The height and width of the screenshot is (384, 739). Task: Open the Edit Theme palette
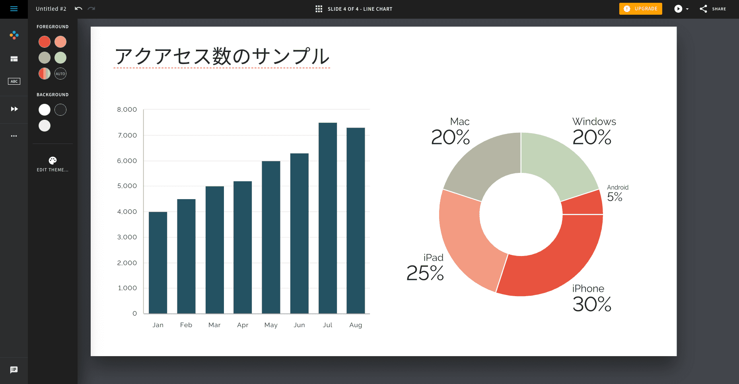tap(53, 164)
